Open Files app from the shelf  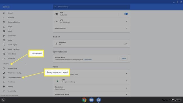coord(91,100)
